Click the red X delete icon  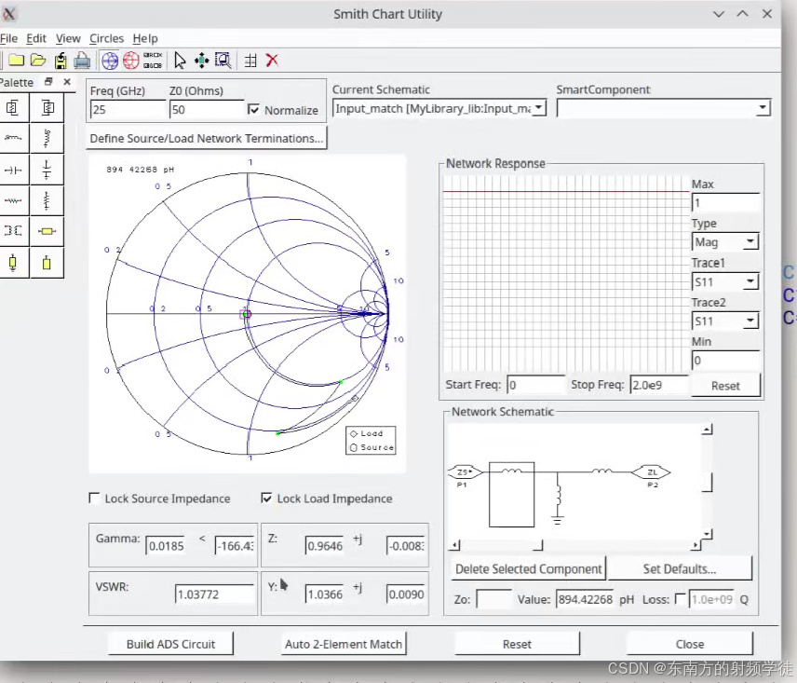point(272,61)
